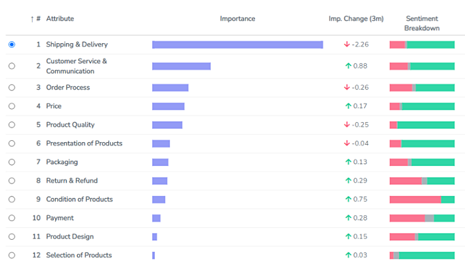
Task: Click the Customer Service & Communication attribute name
Action: coord(76,66)
